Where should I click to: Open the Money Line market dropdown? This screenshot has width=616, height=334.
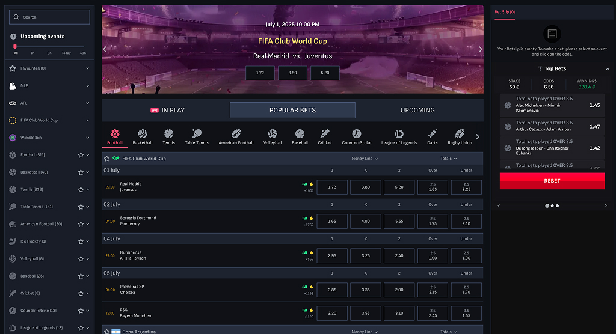point(365,159)
